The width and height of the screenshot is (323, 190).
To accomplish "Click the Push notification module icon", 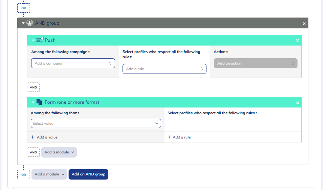I will [x=40, y=40].
